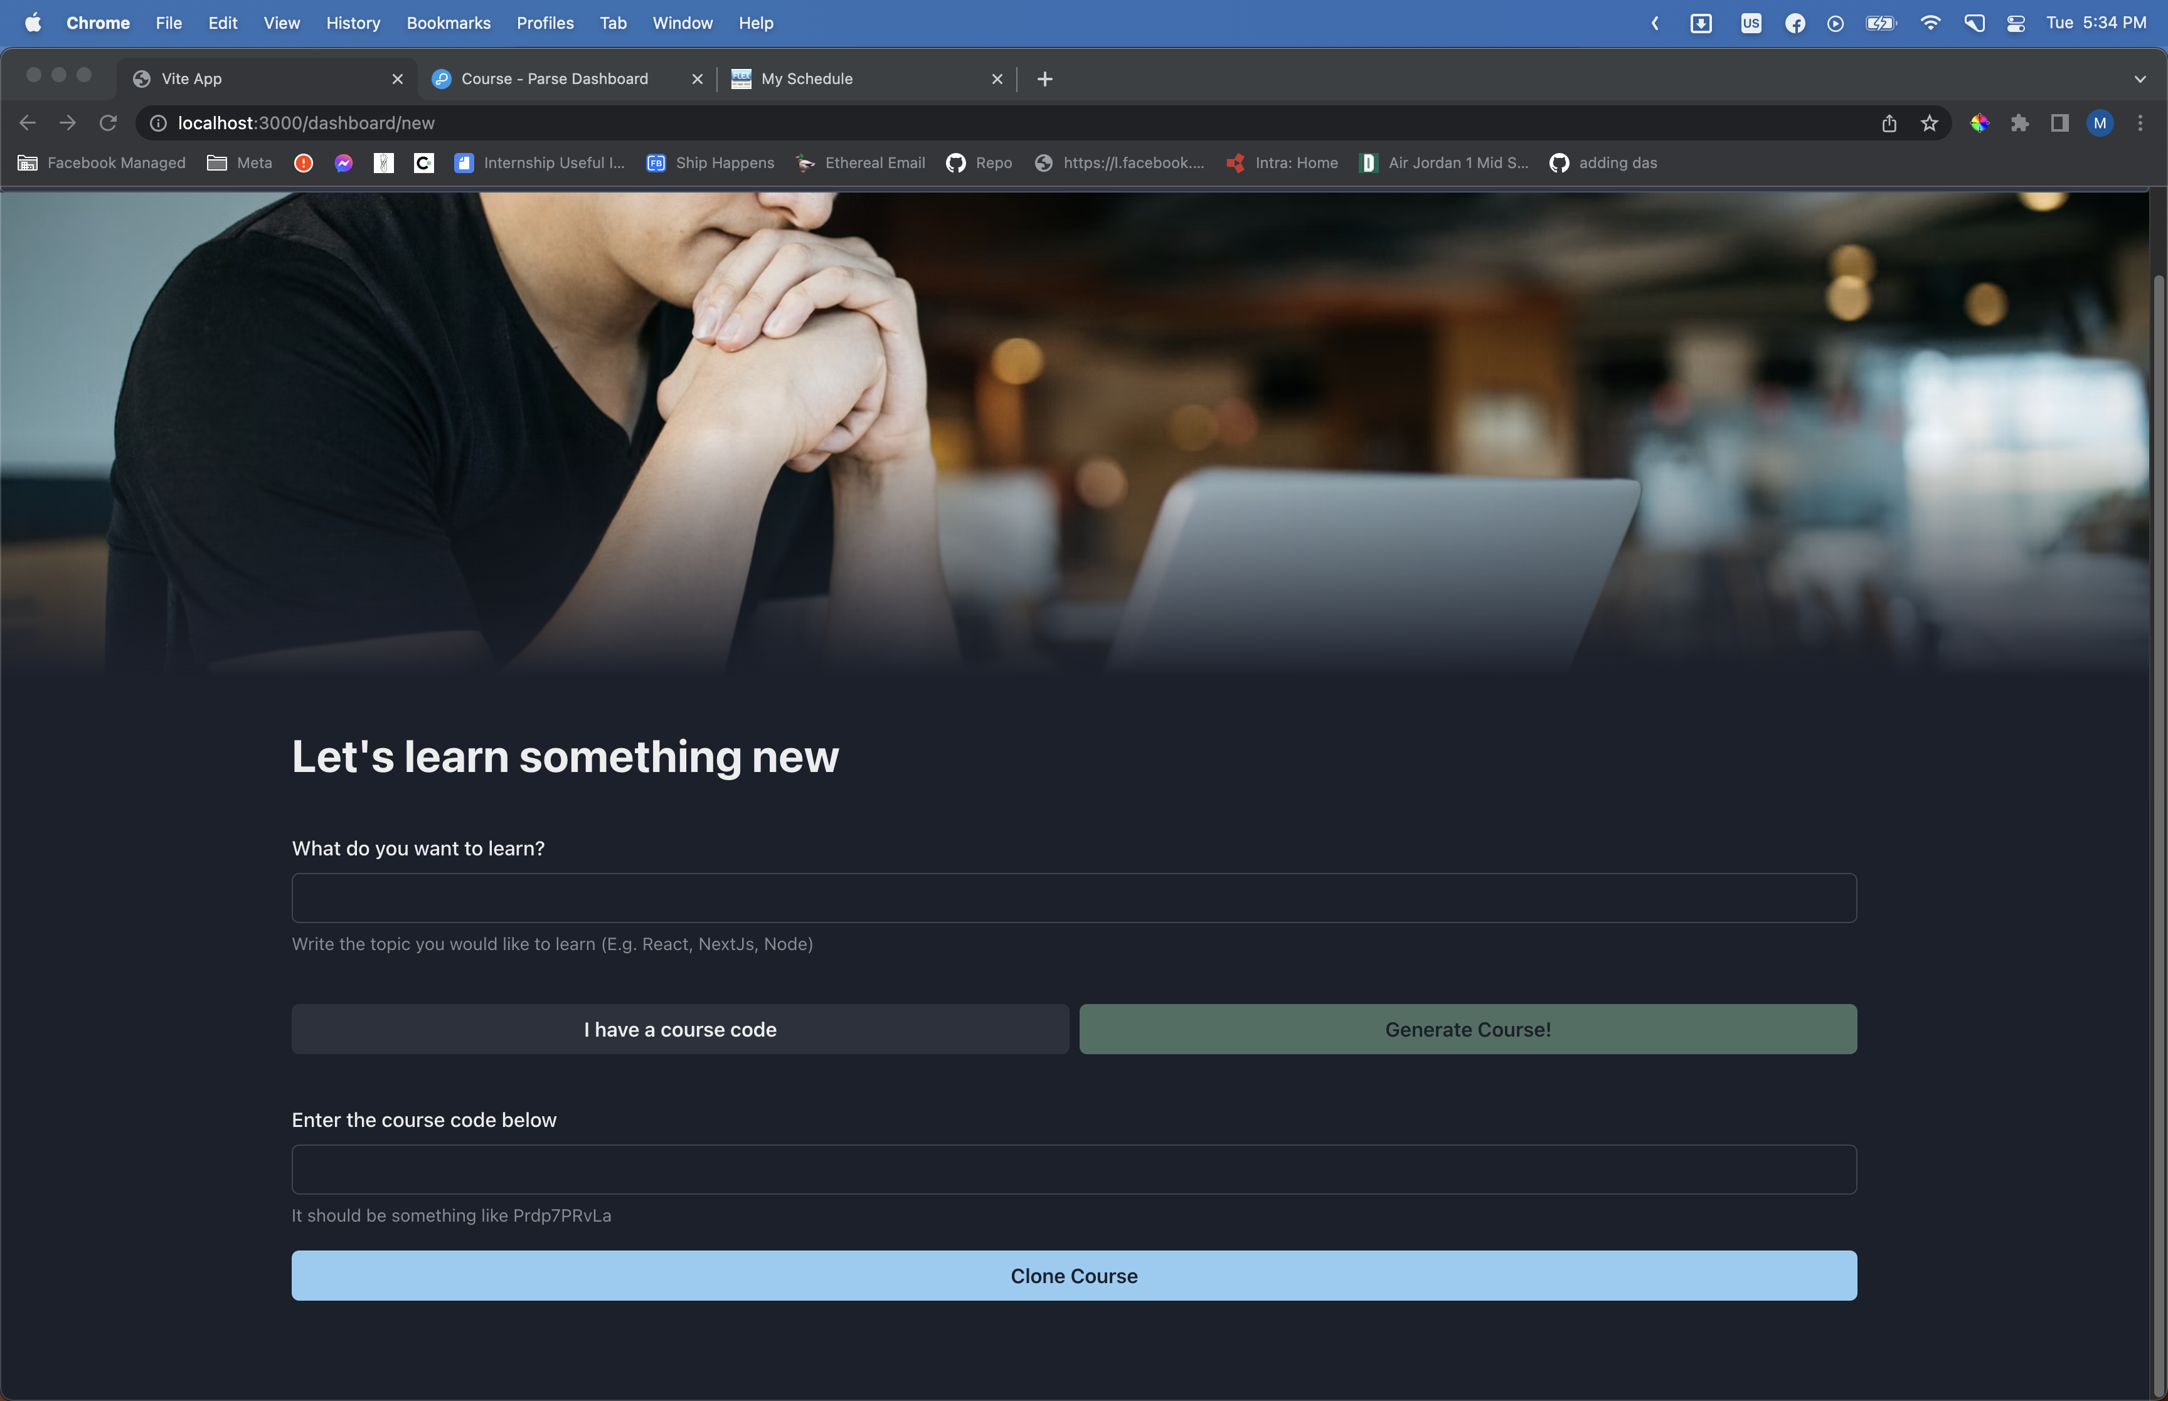Open the Chrome extensions puzzle icon
Viewport: 2168px width, 1401px height.
click(2020, 123)
